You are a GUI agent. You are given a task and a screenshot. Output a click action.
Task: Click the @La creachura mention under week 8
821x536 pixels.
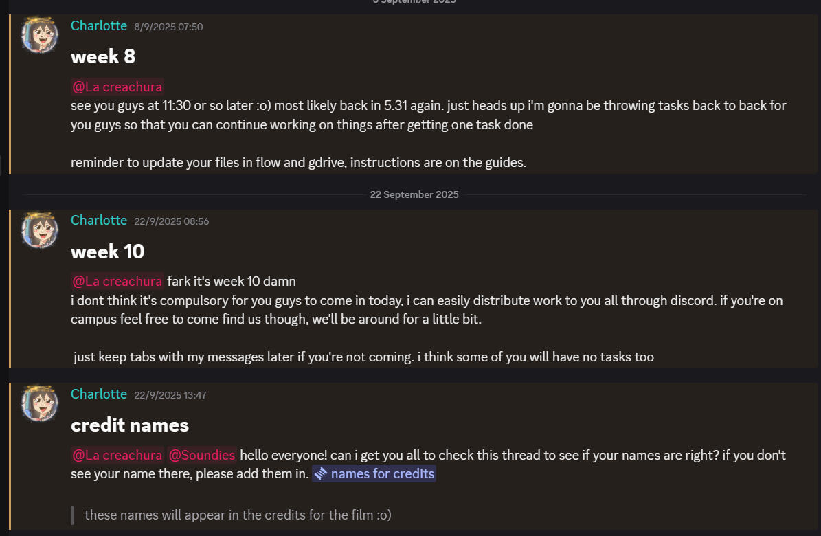(x=117, y=87)
